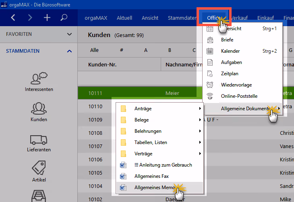Filter customers by letter B
Viewport: 294px width, 202px height.
coord(170,50)
